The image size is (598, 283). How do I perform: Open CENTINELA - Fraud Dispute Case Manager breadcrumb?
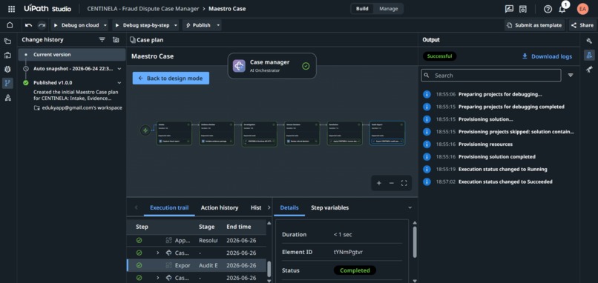[143, 9]
